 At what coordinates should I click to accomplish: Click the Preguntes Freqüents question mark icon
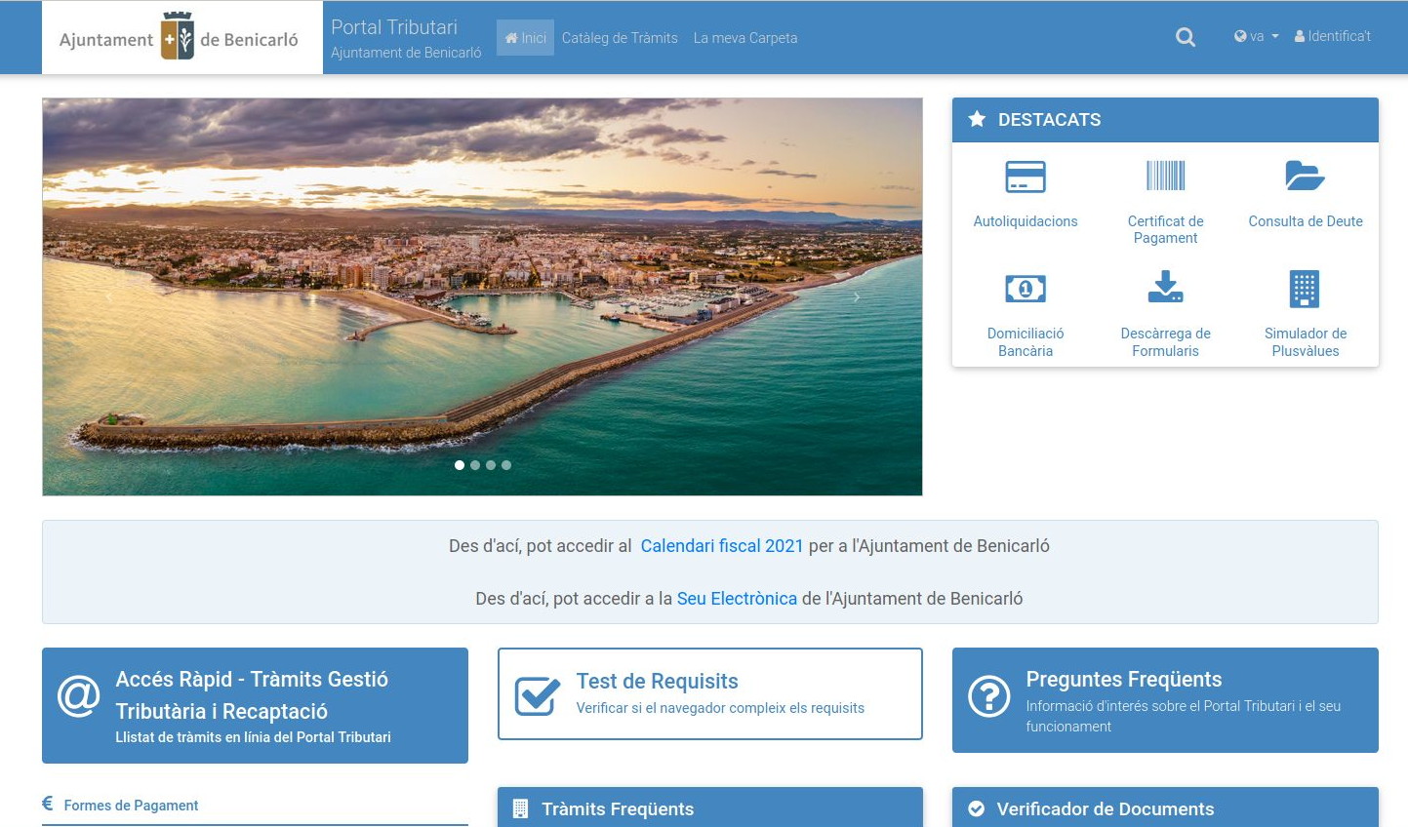tap(988, 696)
